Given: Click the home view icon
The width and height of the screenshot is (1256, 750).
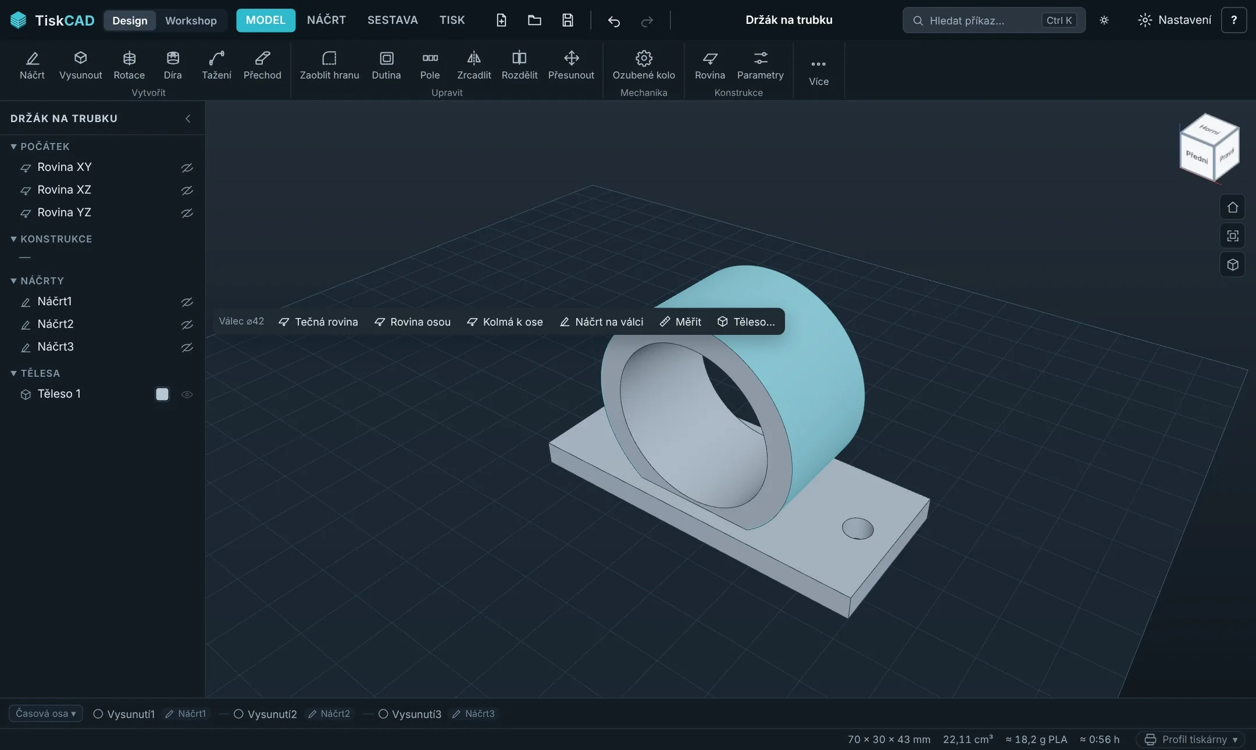Looking at the screenshot, I should coord(1232,207).
